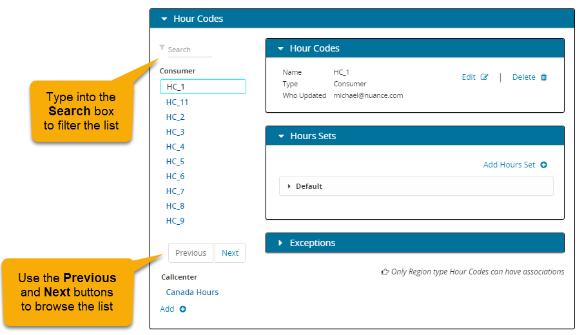Collapse the Hours Sets section

280,137
